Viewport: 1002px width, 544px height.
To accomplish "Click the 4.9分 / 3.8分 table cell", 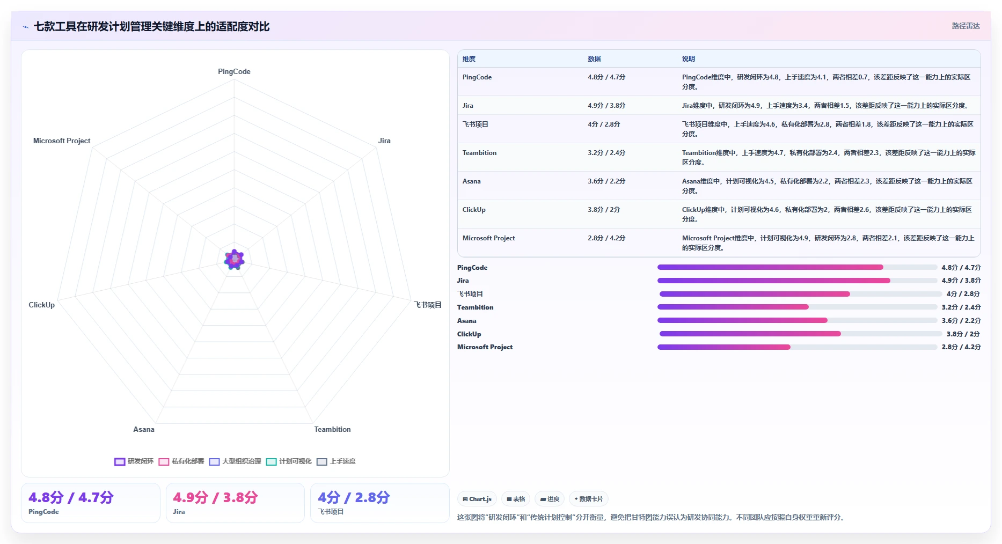I will pyautogui.click(x=606, y=106).
